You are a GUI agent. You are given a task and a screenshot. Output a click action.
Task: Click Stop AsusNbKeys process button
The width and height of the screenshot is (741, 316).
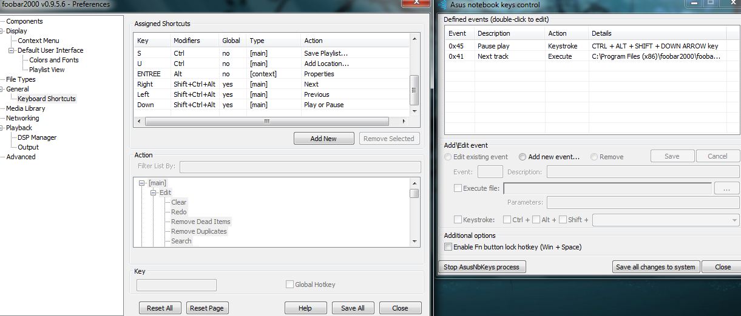tap(481, 267)
